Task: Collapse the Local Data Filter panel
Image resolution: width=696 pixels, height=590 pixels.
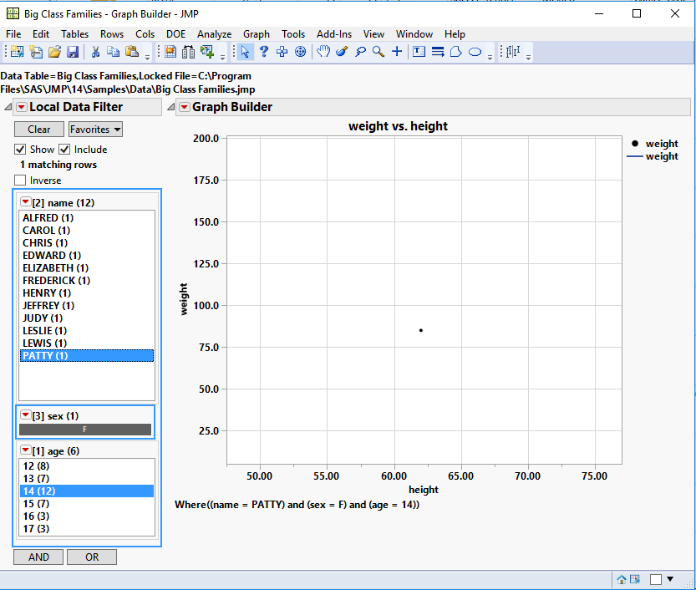Action: pyautogui.click(x=8, y=107)
